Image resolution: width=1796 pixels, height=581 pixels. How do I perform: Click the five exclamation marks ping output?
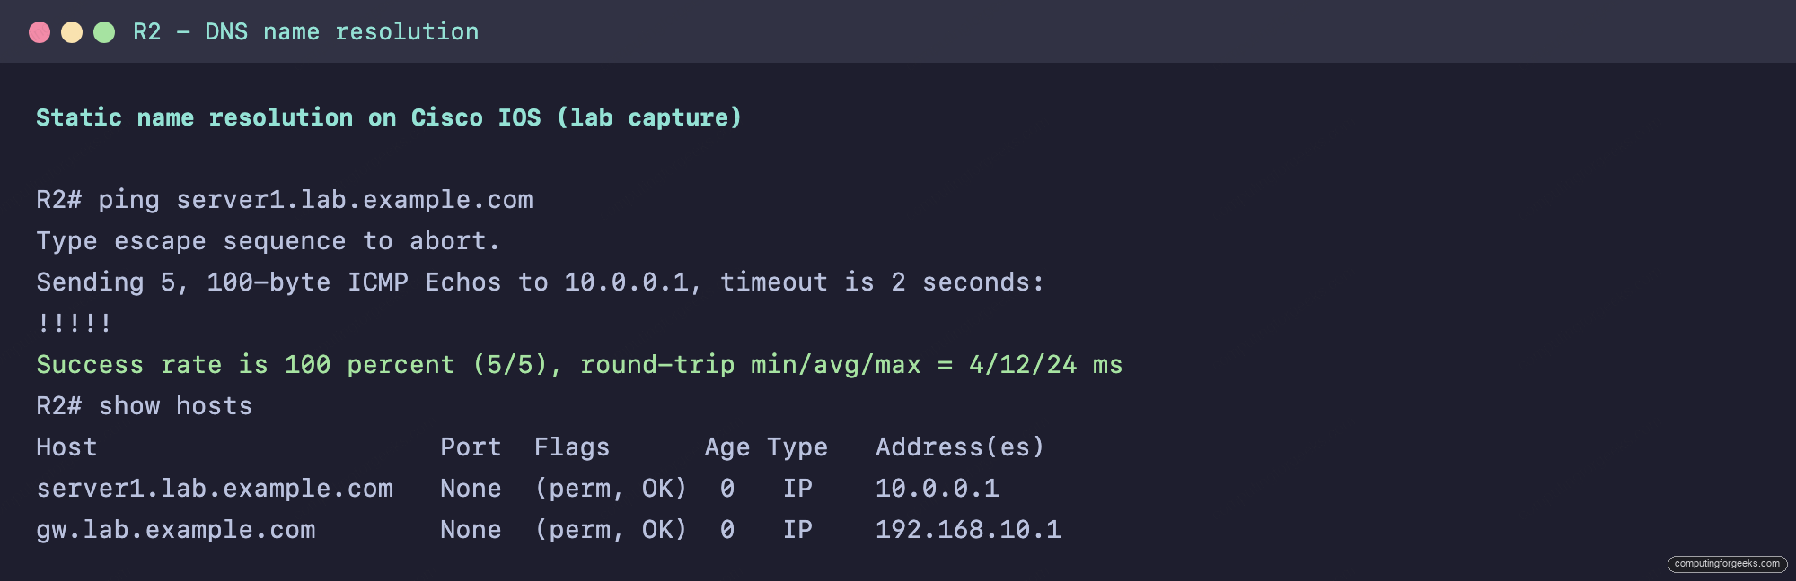tap(75, 323)
